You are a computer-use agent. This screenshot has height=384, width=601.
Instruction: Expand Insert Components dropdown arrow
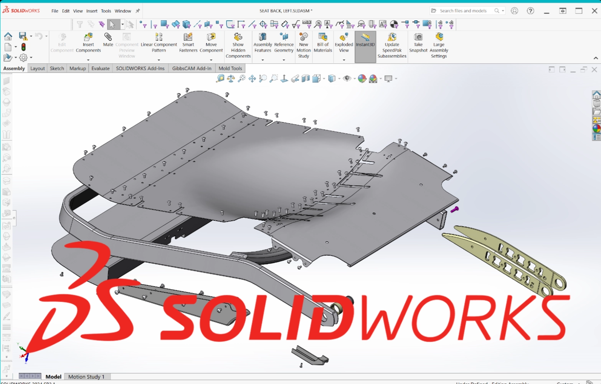[88, 60]
